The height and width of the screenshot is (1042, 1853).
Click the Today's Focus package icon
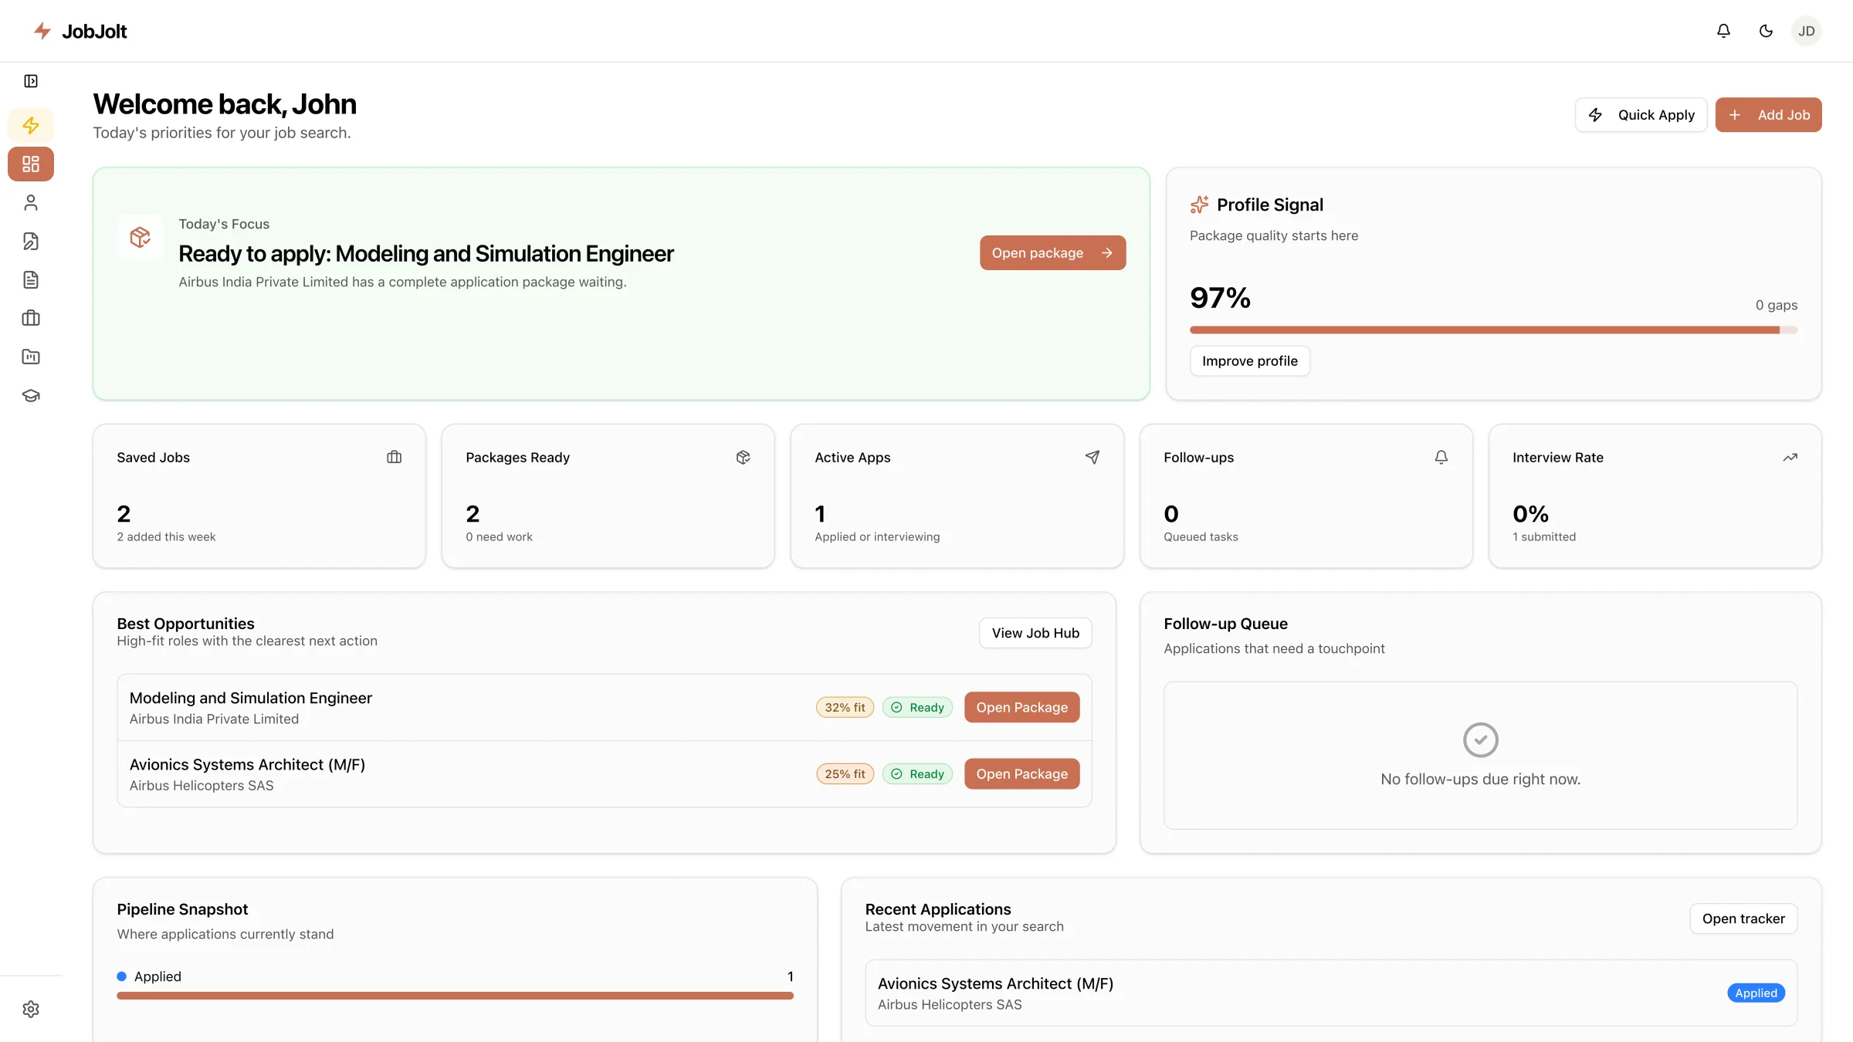(140, 237)
